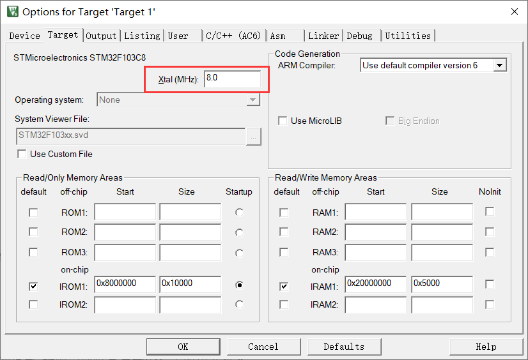Check the RAM3 default checkbox
Image resolution: width=528 pixels, height=360 pixels.
(284, 252)
